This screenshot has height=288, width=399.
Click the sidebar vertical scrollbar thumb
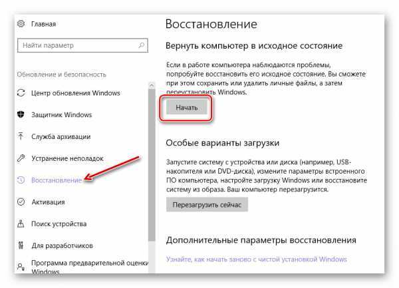[x=152, y=164]
